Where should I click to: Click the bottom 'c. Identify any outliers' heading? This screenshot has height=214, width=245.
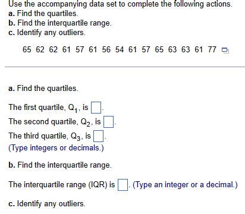[47, 204]
